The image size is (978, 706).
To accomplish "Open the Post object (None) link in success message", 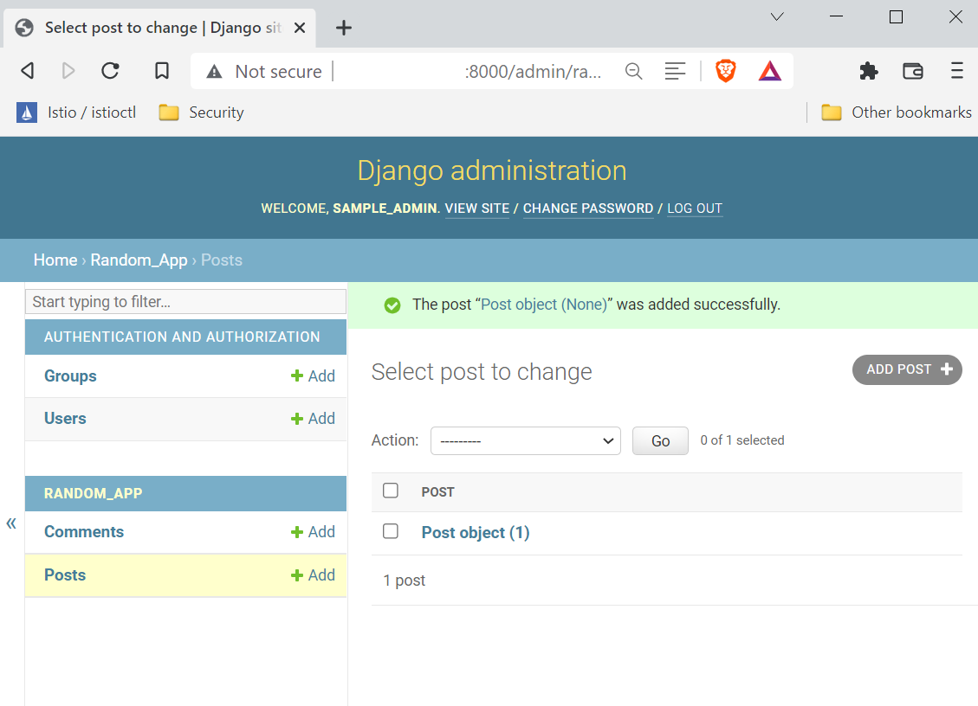I will coord(544,304).
